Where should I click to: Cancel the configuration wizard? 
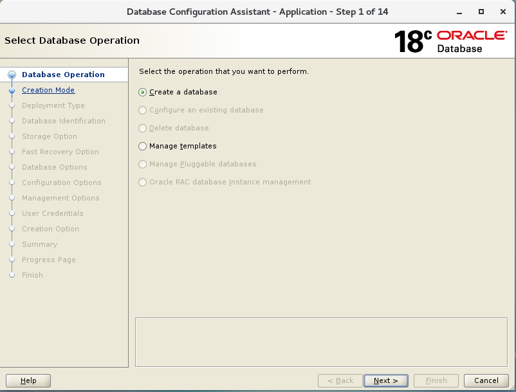click(x=486, y=380)
